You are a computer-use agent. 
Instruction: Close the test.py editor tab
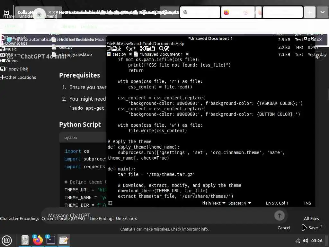point(130,54)
